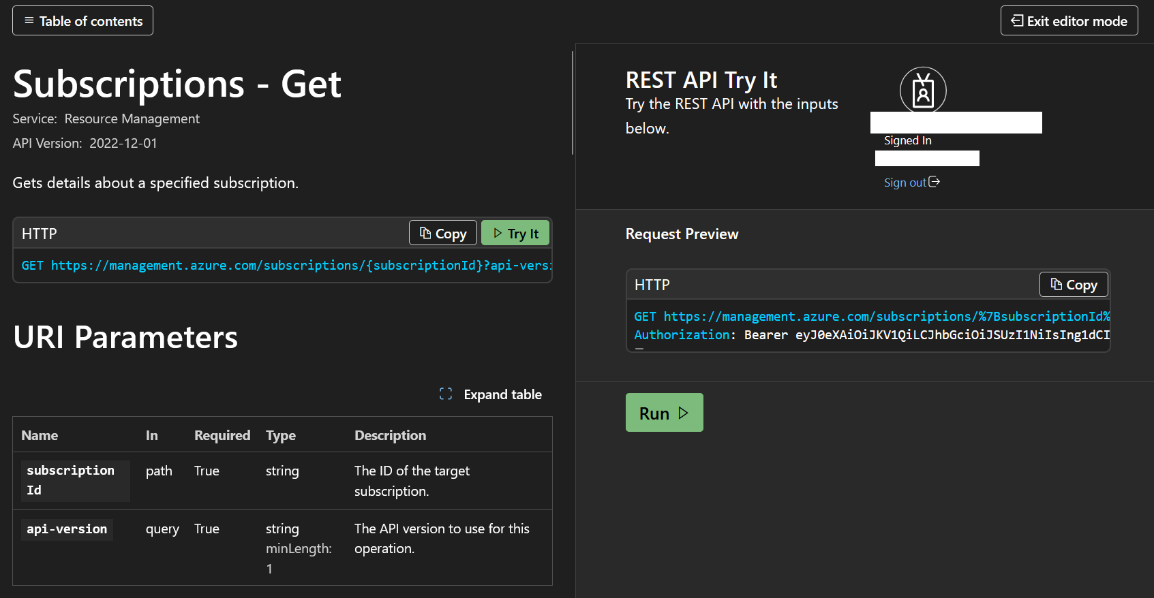Click the Required column header

(x=222, y=435)
